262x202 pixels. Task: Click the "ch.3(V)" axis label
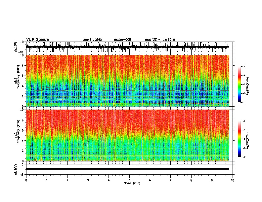16,169
